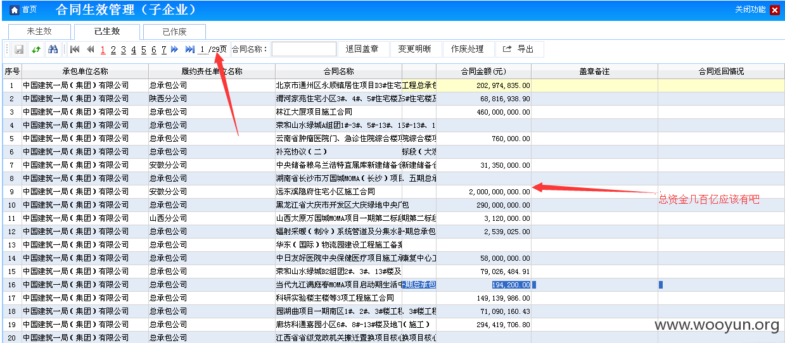Image resolution: width=785 pixels, height=343 pixels.
Task: Click the 盖章备注 column header
Action: tap(594, 71)
